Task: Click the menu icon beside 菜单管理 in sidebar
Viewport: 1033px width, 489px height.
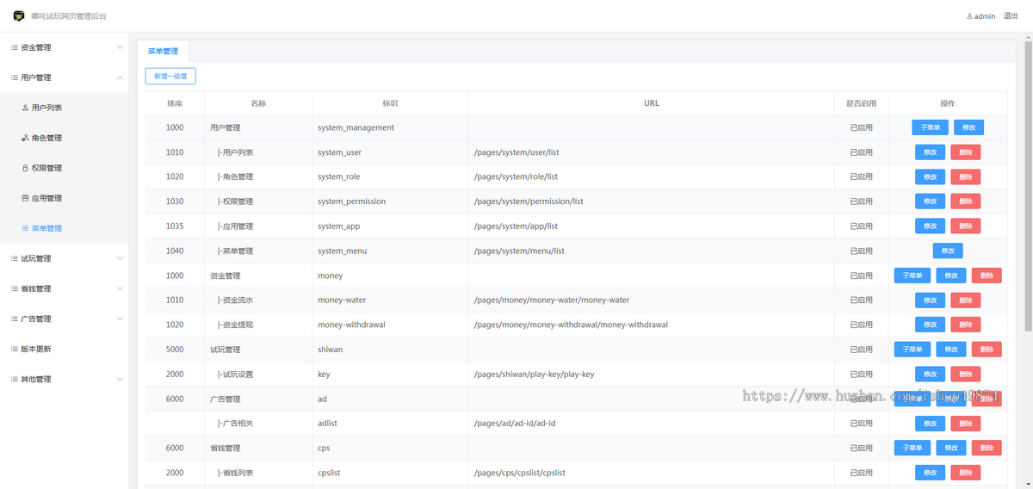Action: coord(25,228)
